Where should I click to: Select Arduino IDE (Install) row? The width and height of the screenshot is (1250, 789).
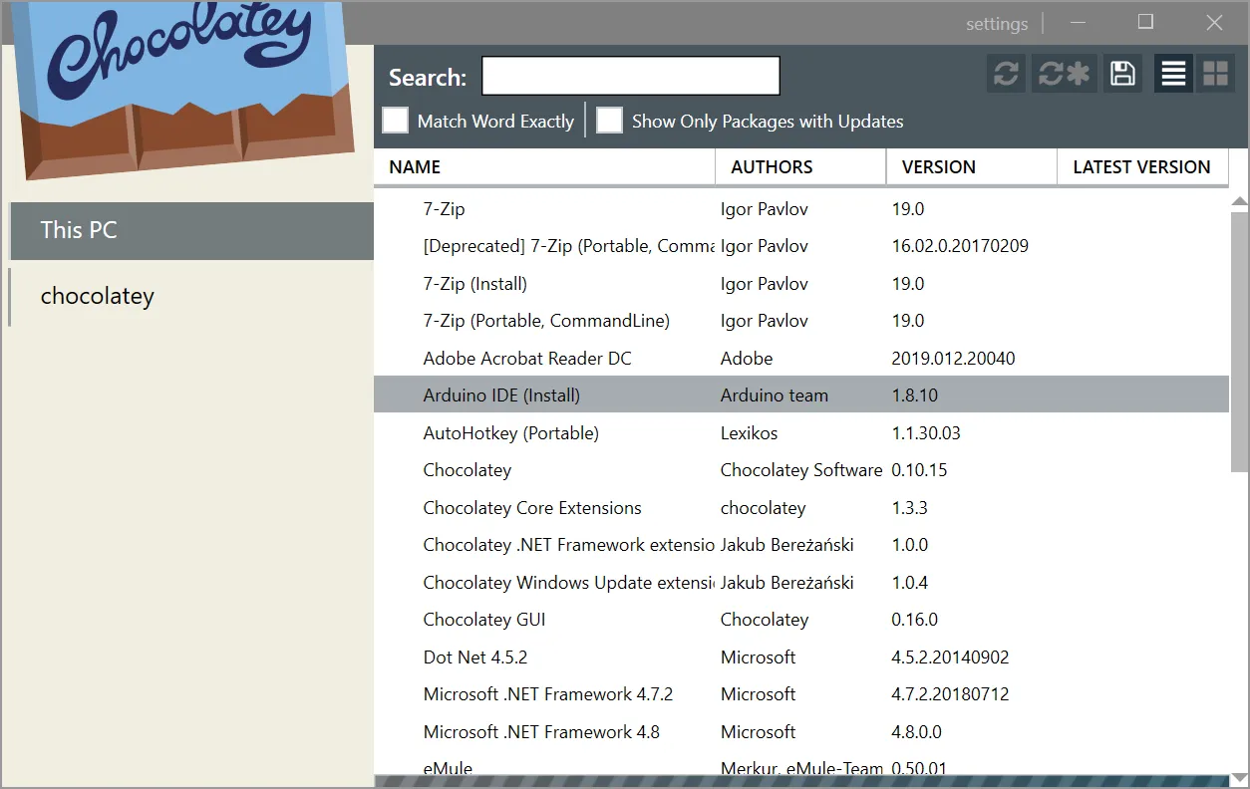(x=801, y=395)
